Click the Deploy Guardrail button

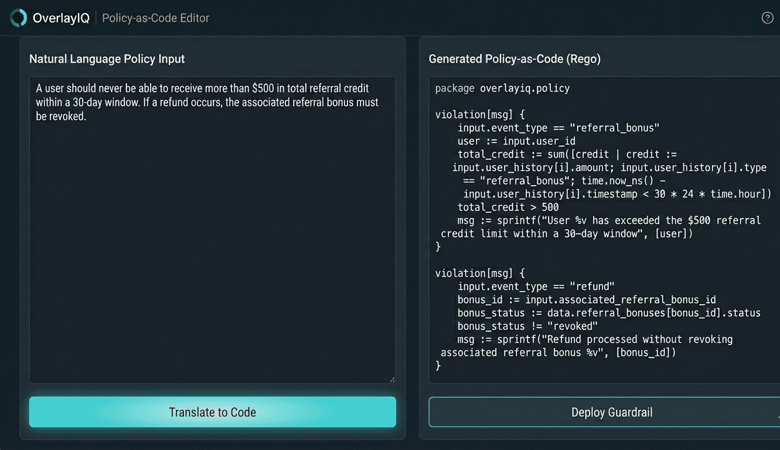point(611,412)
